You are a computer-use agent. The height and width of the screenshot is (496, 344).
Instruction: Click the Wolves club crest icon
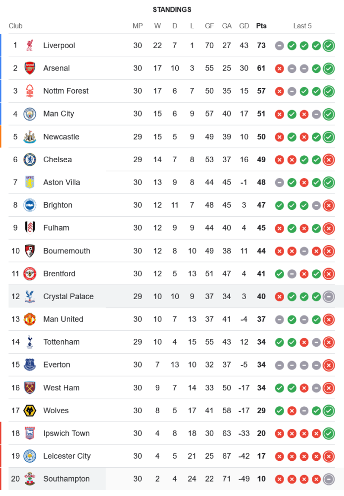(30, 411)
